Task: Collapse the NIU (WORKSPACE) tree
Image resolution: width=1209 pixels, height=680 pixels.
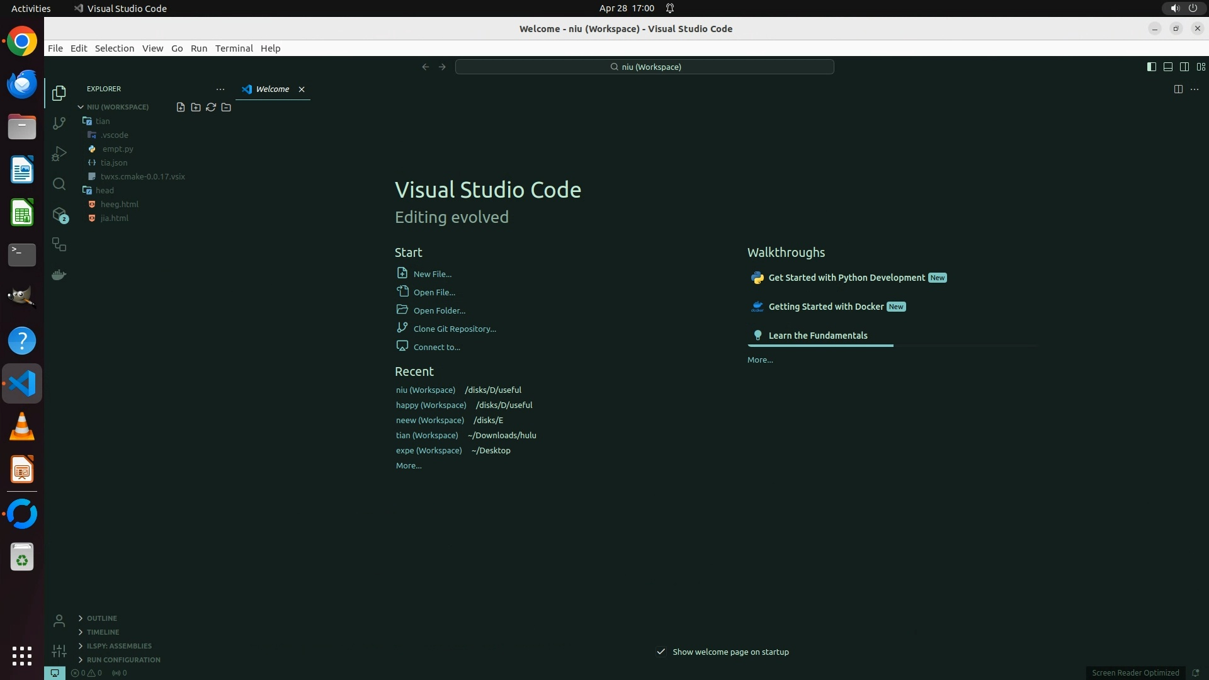Action: pos(81,107)
